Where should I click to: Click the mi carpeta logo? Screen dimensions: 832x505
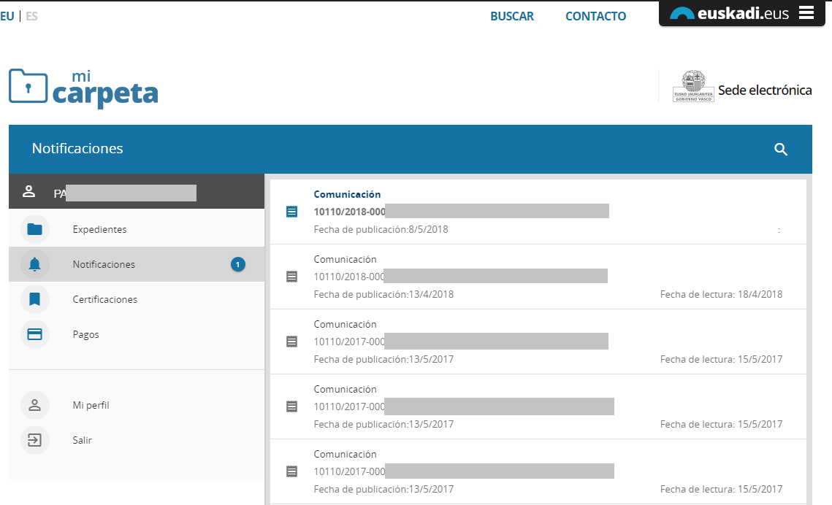(83, 88)
